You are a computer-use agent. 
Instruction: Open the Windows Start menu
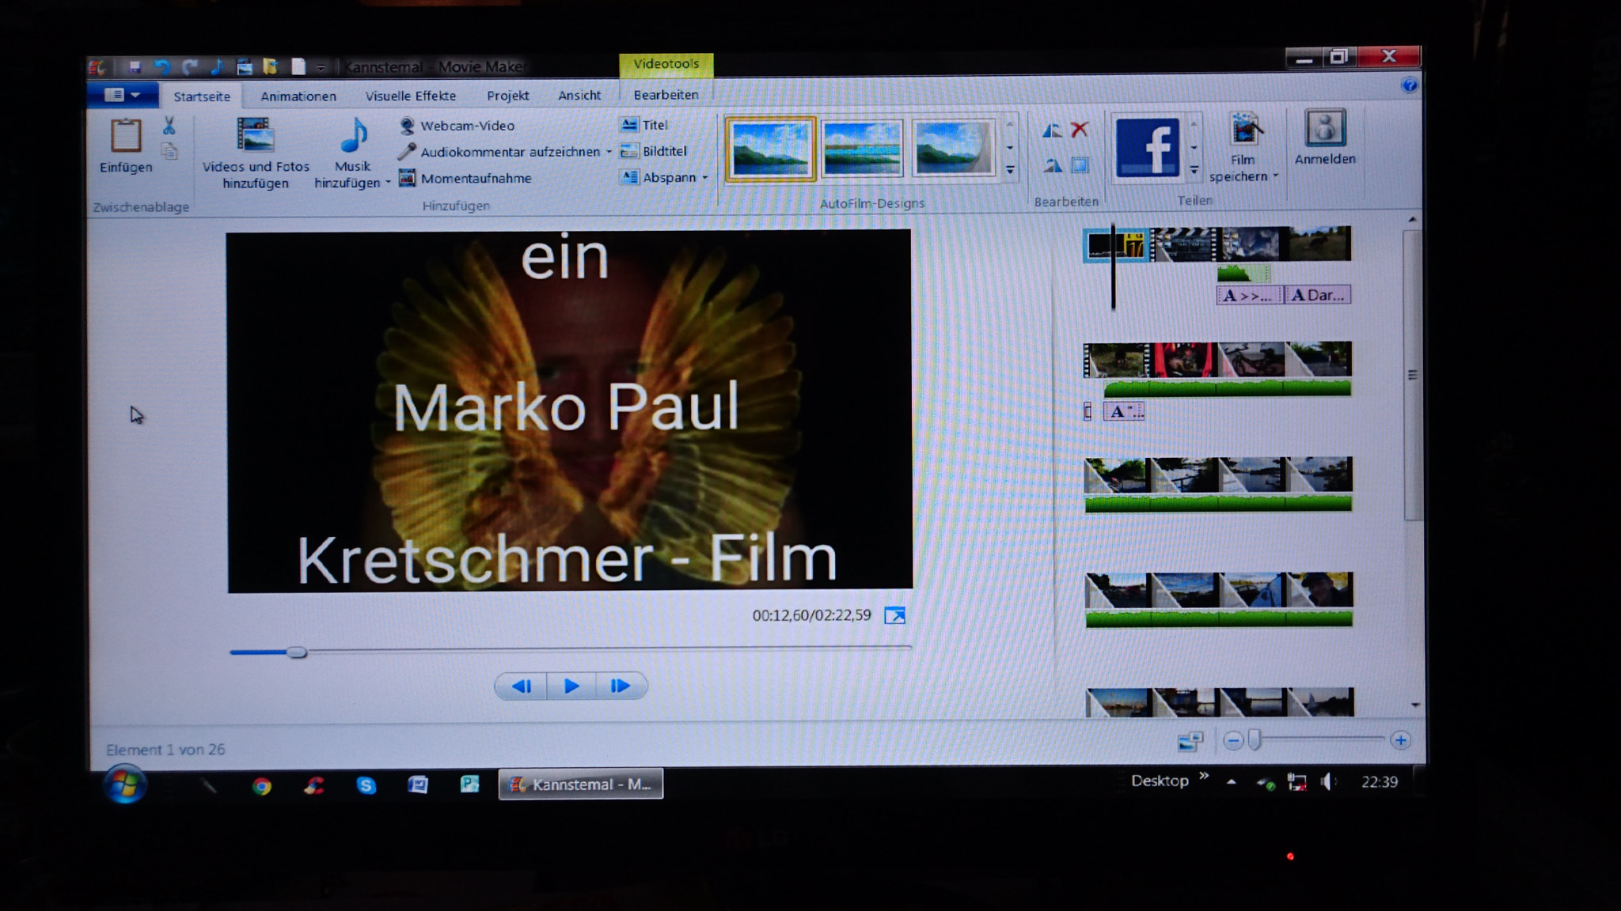click(x=125, y=784)
